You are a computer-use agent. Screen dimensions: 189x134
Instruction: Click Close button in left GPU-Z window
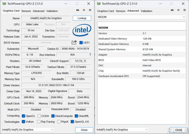(x=84, y=130)
